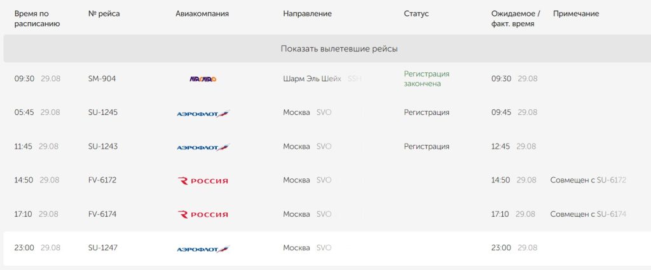Open flight number SU-1245
Screen dimensions: 651x270
point(103,112)
